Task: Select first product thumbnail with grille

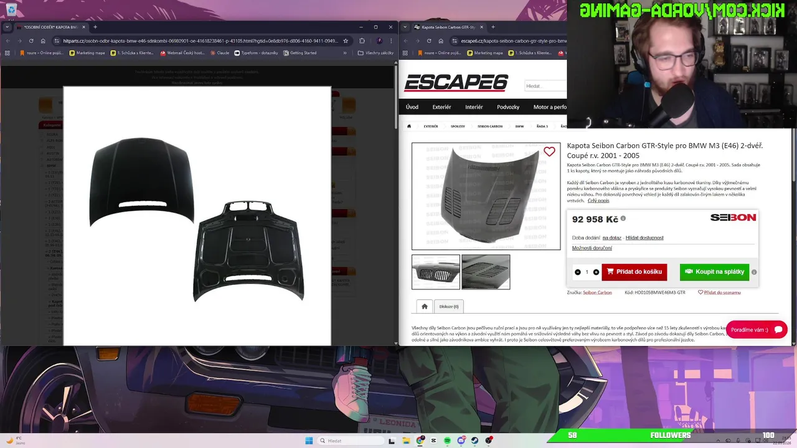Action: click(436, 272)
